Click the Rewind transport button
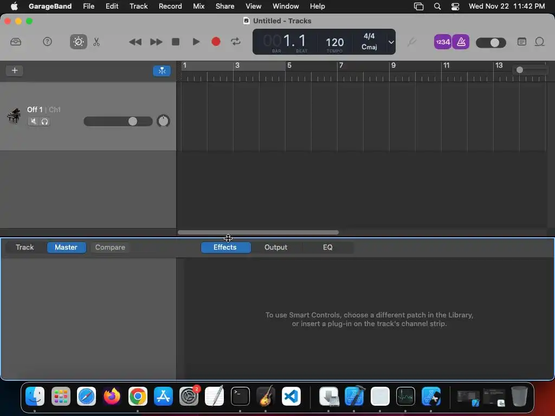Screen dimensions: 555x416 (x=135, y=42)
